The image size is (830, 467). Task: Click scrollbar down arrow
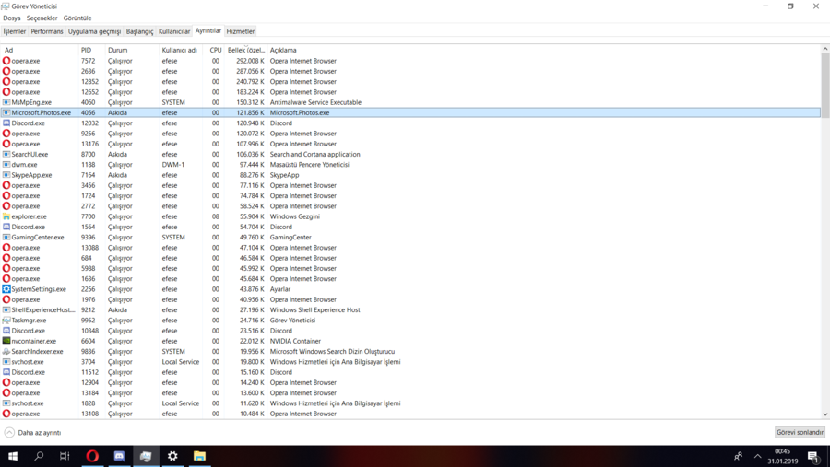click(825, 414)
